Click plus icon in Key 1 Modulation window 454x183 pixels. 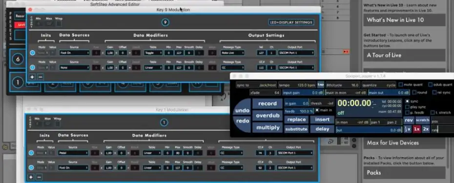pyautogui.click(x=31, y=177)
